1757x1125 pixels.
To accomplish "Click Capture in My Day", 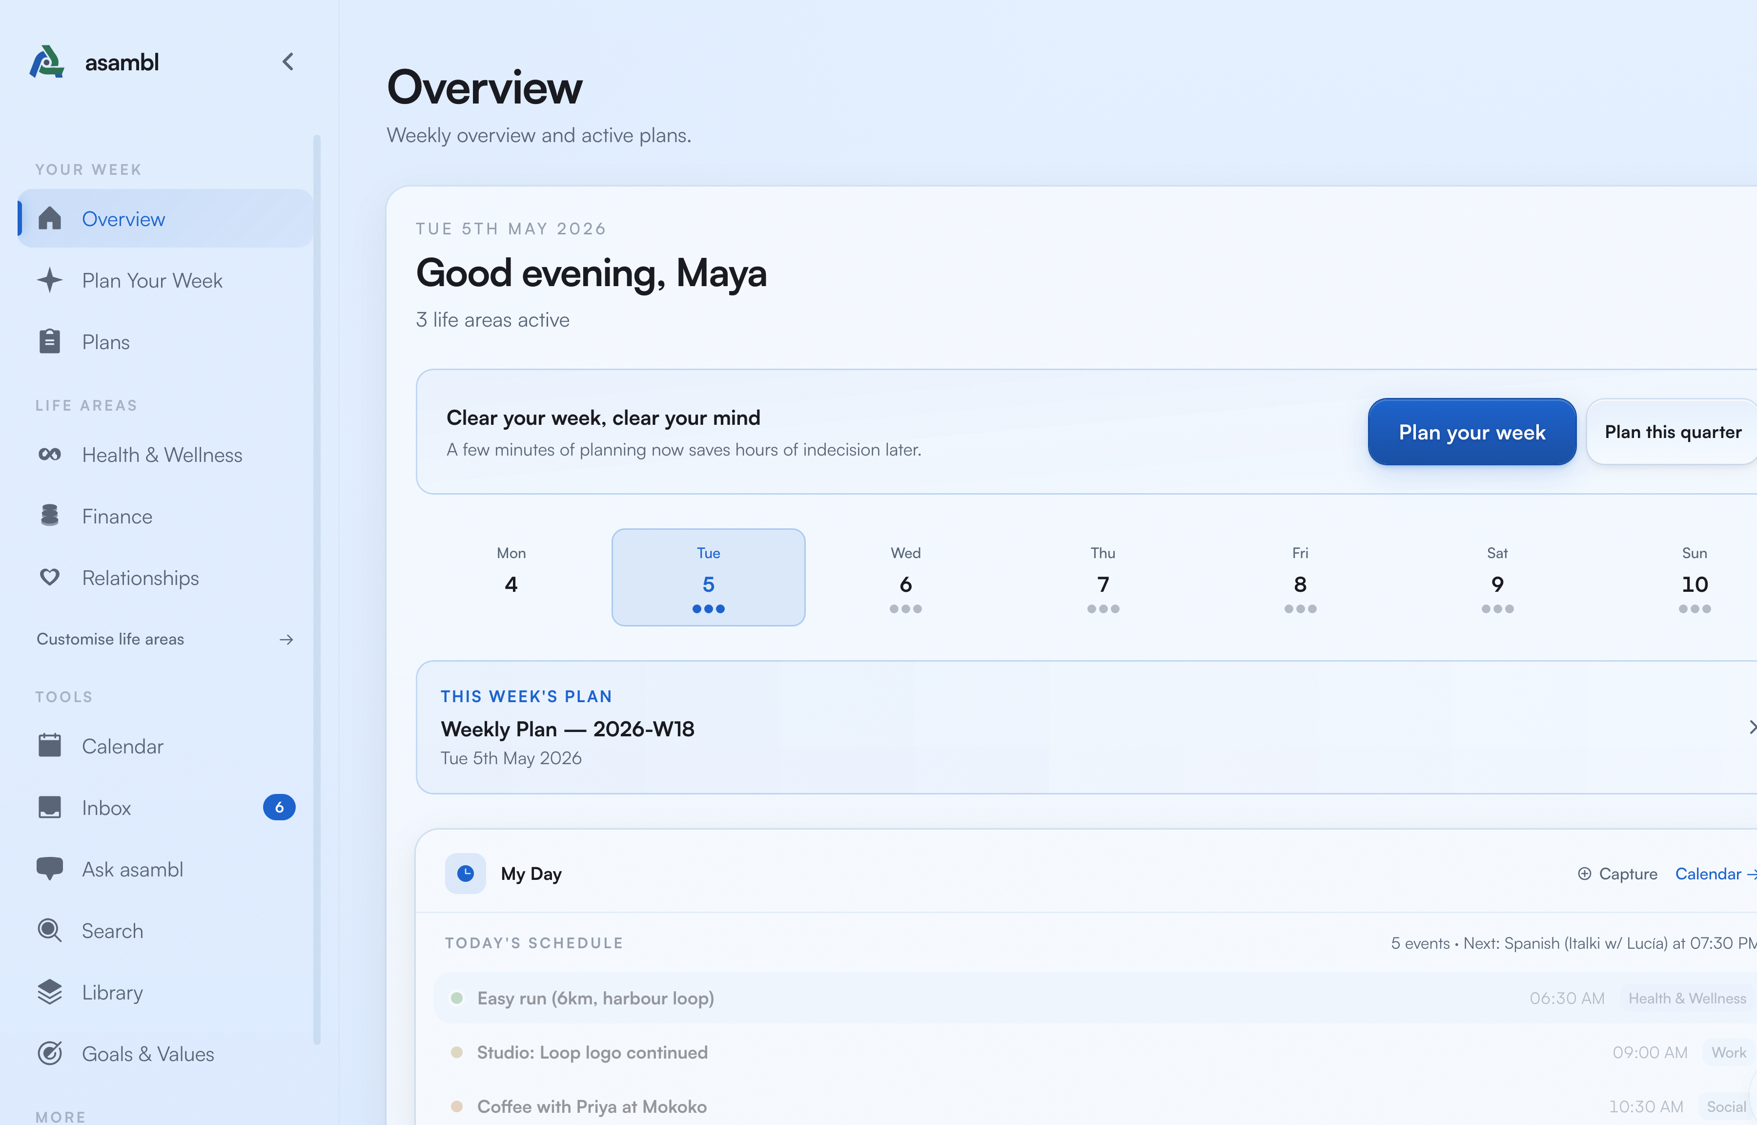I will 1617,874.
